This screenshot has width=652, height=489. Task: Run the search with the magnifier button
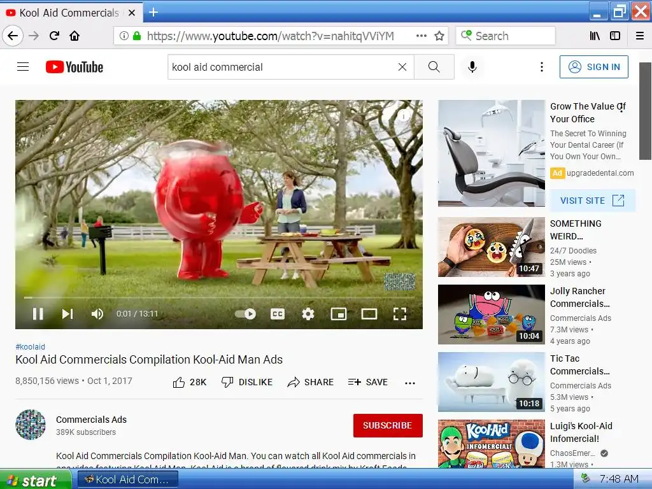[434, 67]
